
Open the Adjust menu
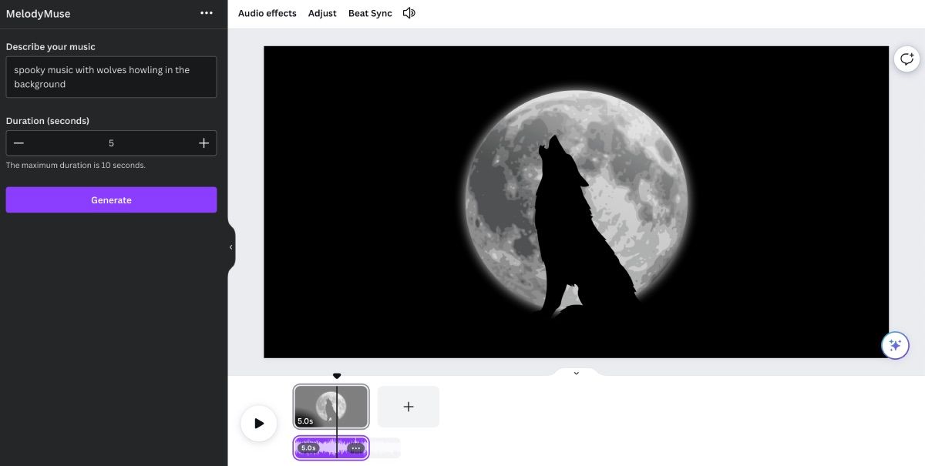322,13
